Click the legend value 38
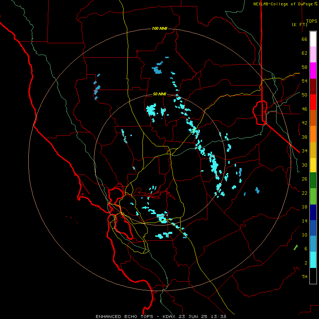Viewport: 319px width, 319px height. point(304,137)
